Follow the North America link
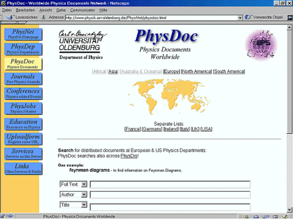Viewport: 293px width, 219px height. point(196,71)
